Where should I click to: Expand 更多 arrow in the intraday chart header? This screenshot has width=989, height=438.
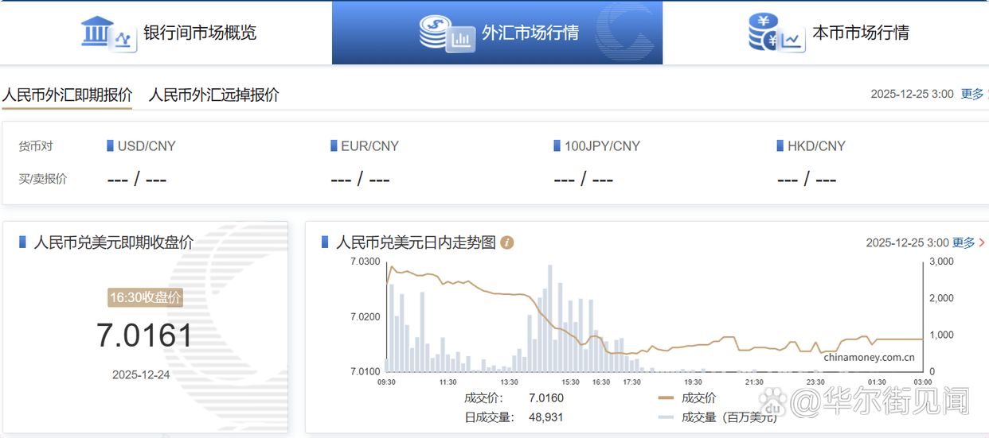pyautogui.click(x=982, y=242)
